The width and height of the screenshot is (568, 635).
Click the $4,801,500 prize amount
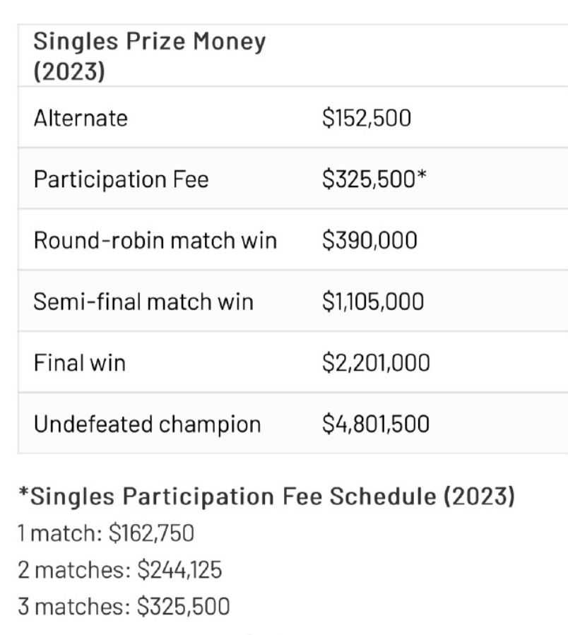(375, 425)
